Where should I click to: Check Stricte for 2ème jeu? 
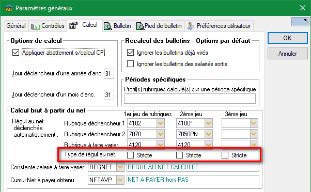click(x=179, y=155)
